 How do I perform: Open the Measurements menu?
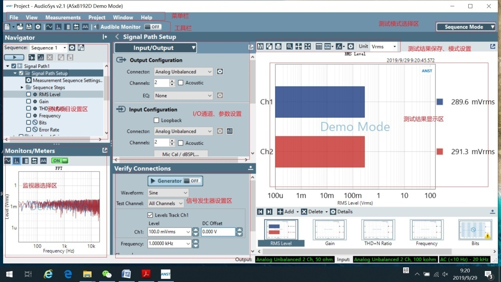click(63, 17)
